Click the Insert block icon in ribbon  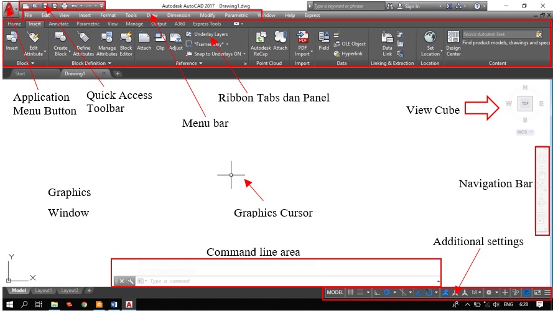pyautogui.click(x=12, y=41)
